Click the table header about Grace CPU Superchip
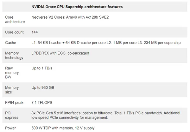The height and width of the screenshot is (132, 190). 77,7
